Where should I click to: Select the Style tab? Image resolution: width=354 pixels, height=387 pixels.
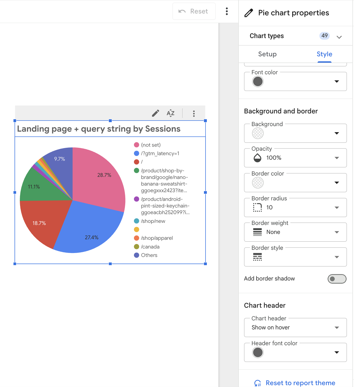324,54
